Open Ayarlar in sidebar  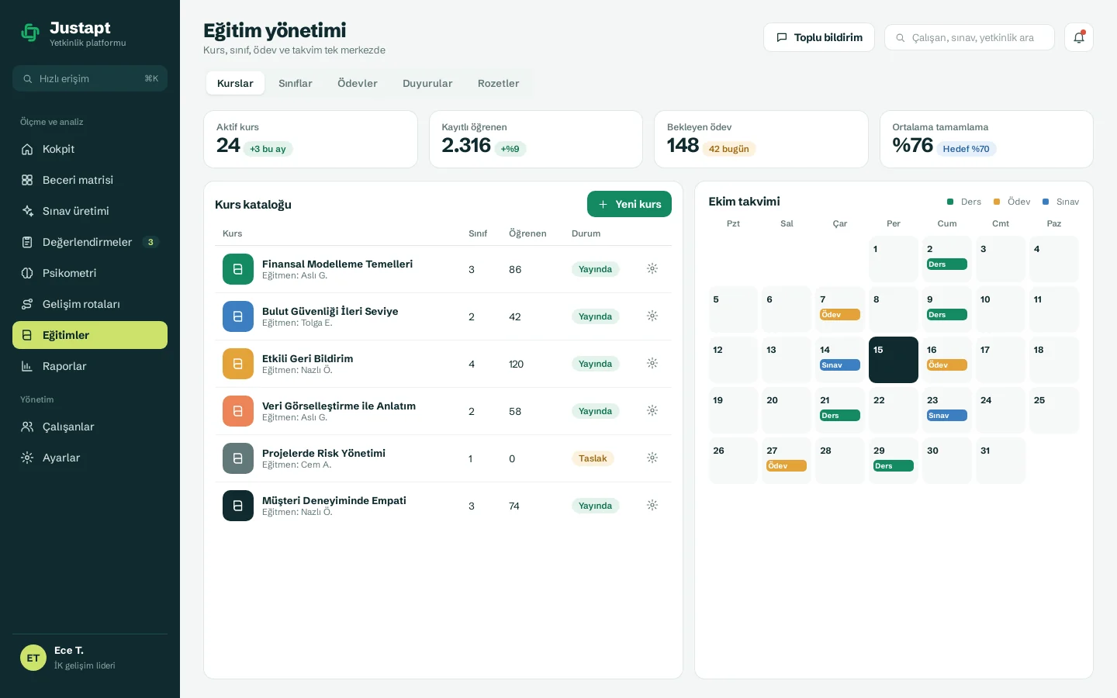(90, 458)
